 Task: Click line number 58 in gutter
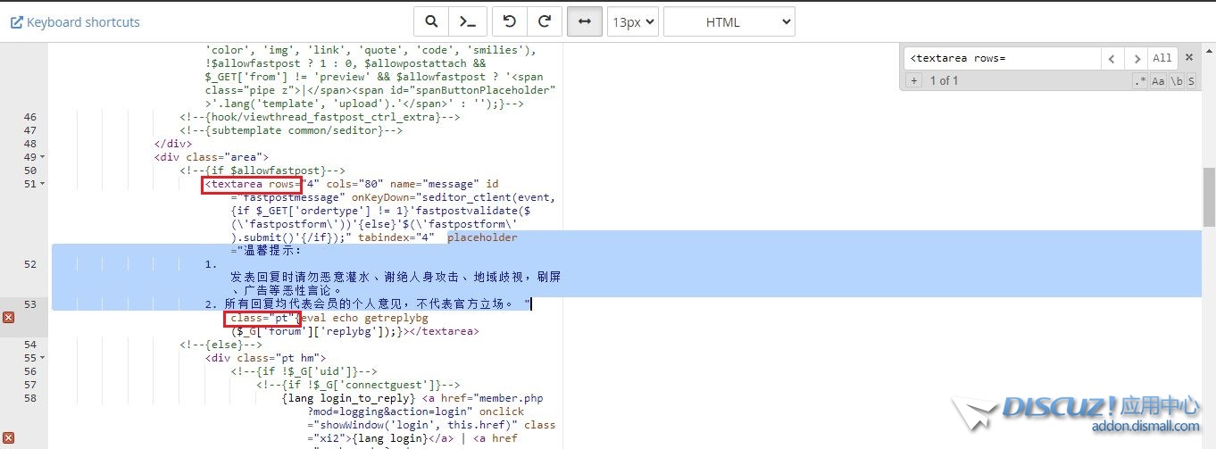[x=30, y=398]
